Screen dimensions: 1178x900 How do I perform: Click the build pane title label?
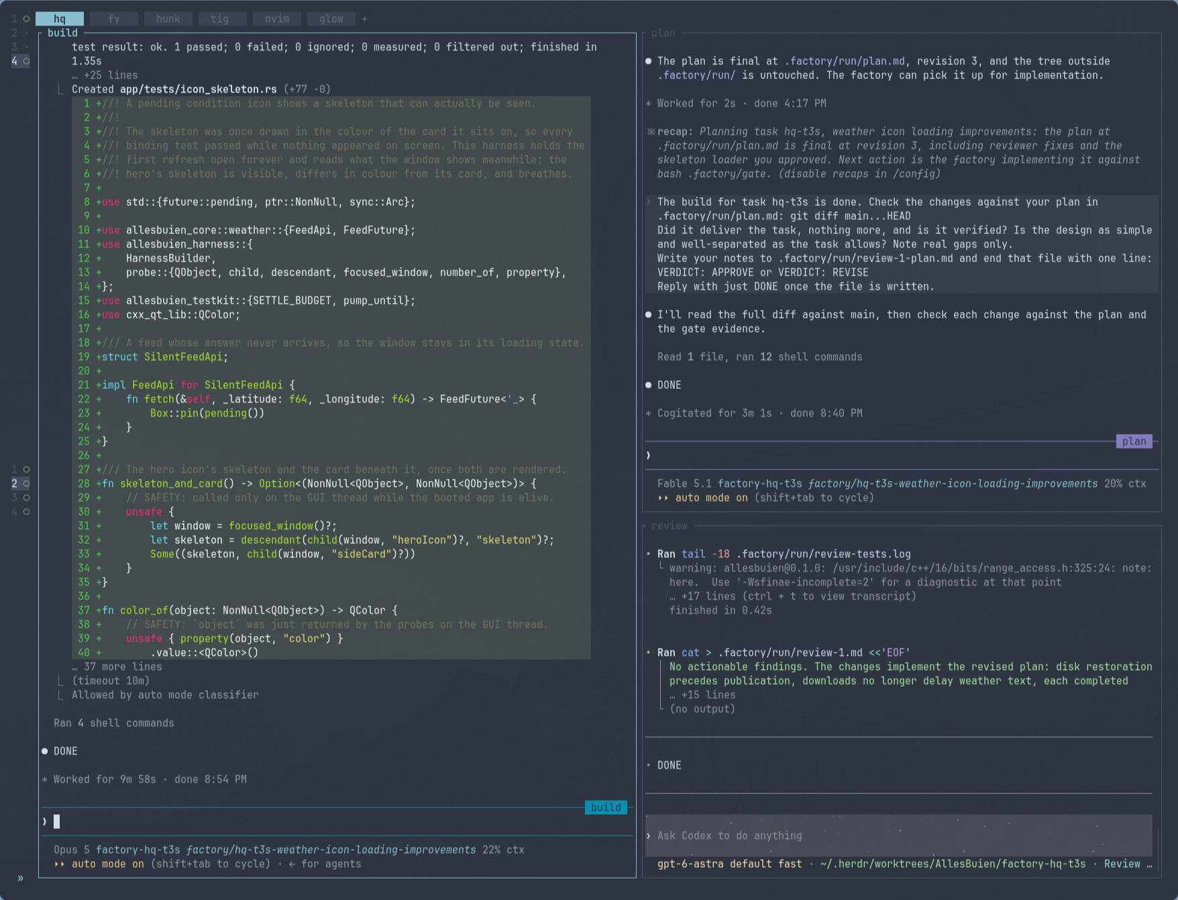[x=62, y=33]
